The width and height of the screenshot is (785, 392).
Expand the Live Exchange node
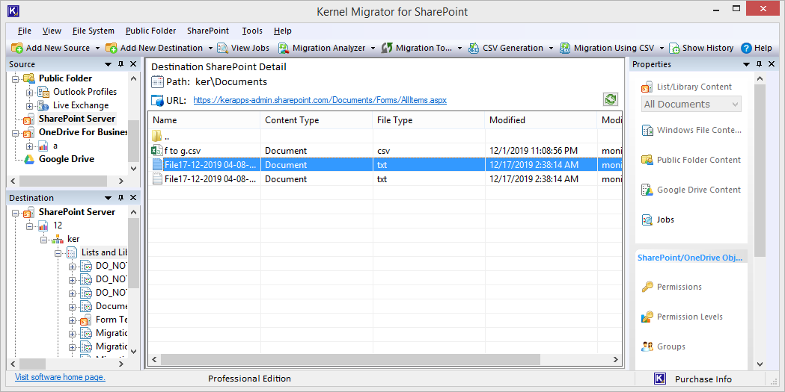pyautogui.click(x=29, y=106)
